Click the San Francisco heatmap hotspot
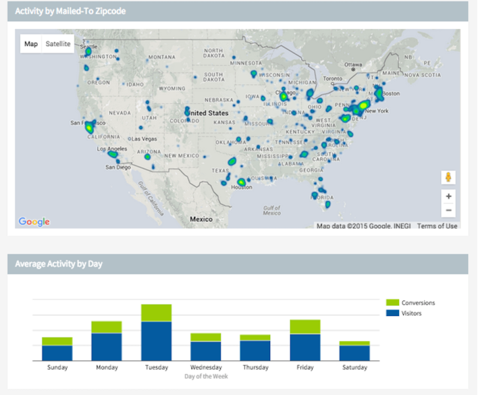The width and height of the screenshot is (478, 395). pyautogui.click(x=89, y=127)
